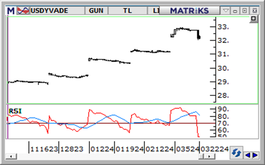Click the 33 price level label
Image resolution: width=265 pixels, height=165 pixels.
[x=223, y=27]
